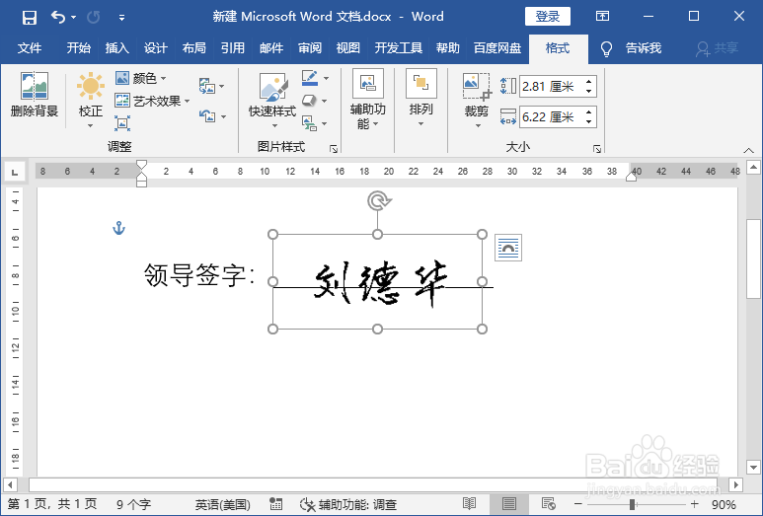Increase picture height with up arrow
Viewport: 763px width, 516px height.
click(589, 82)
